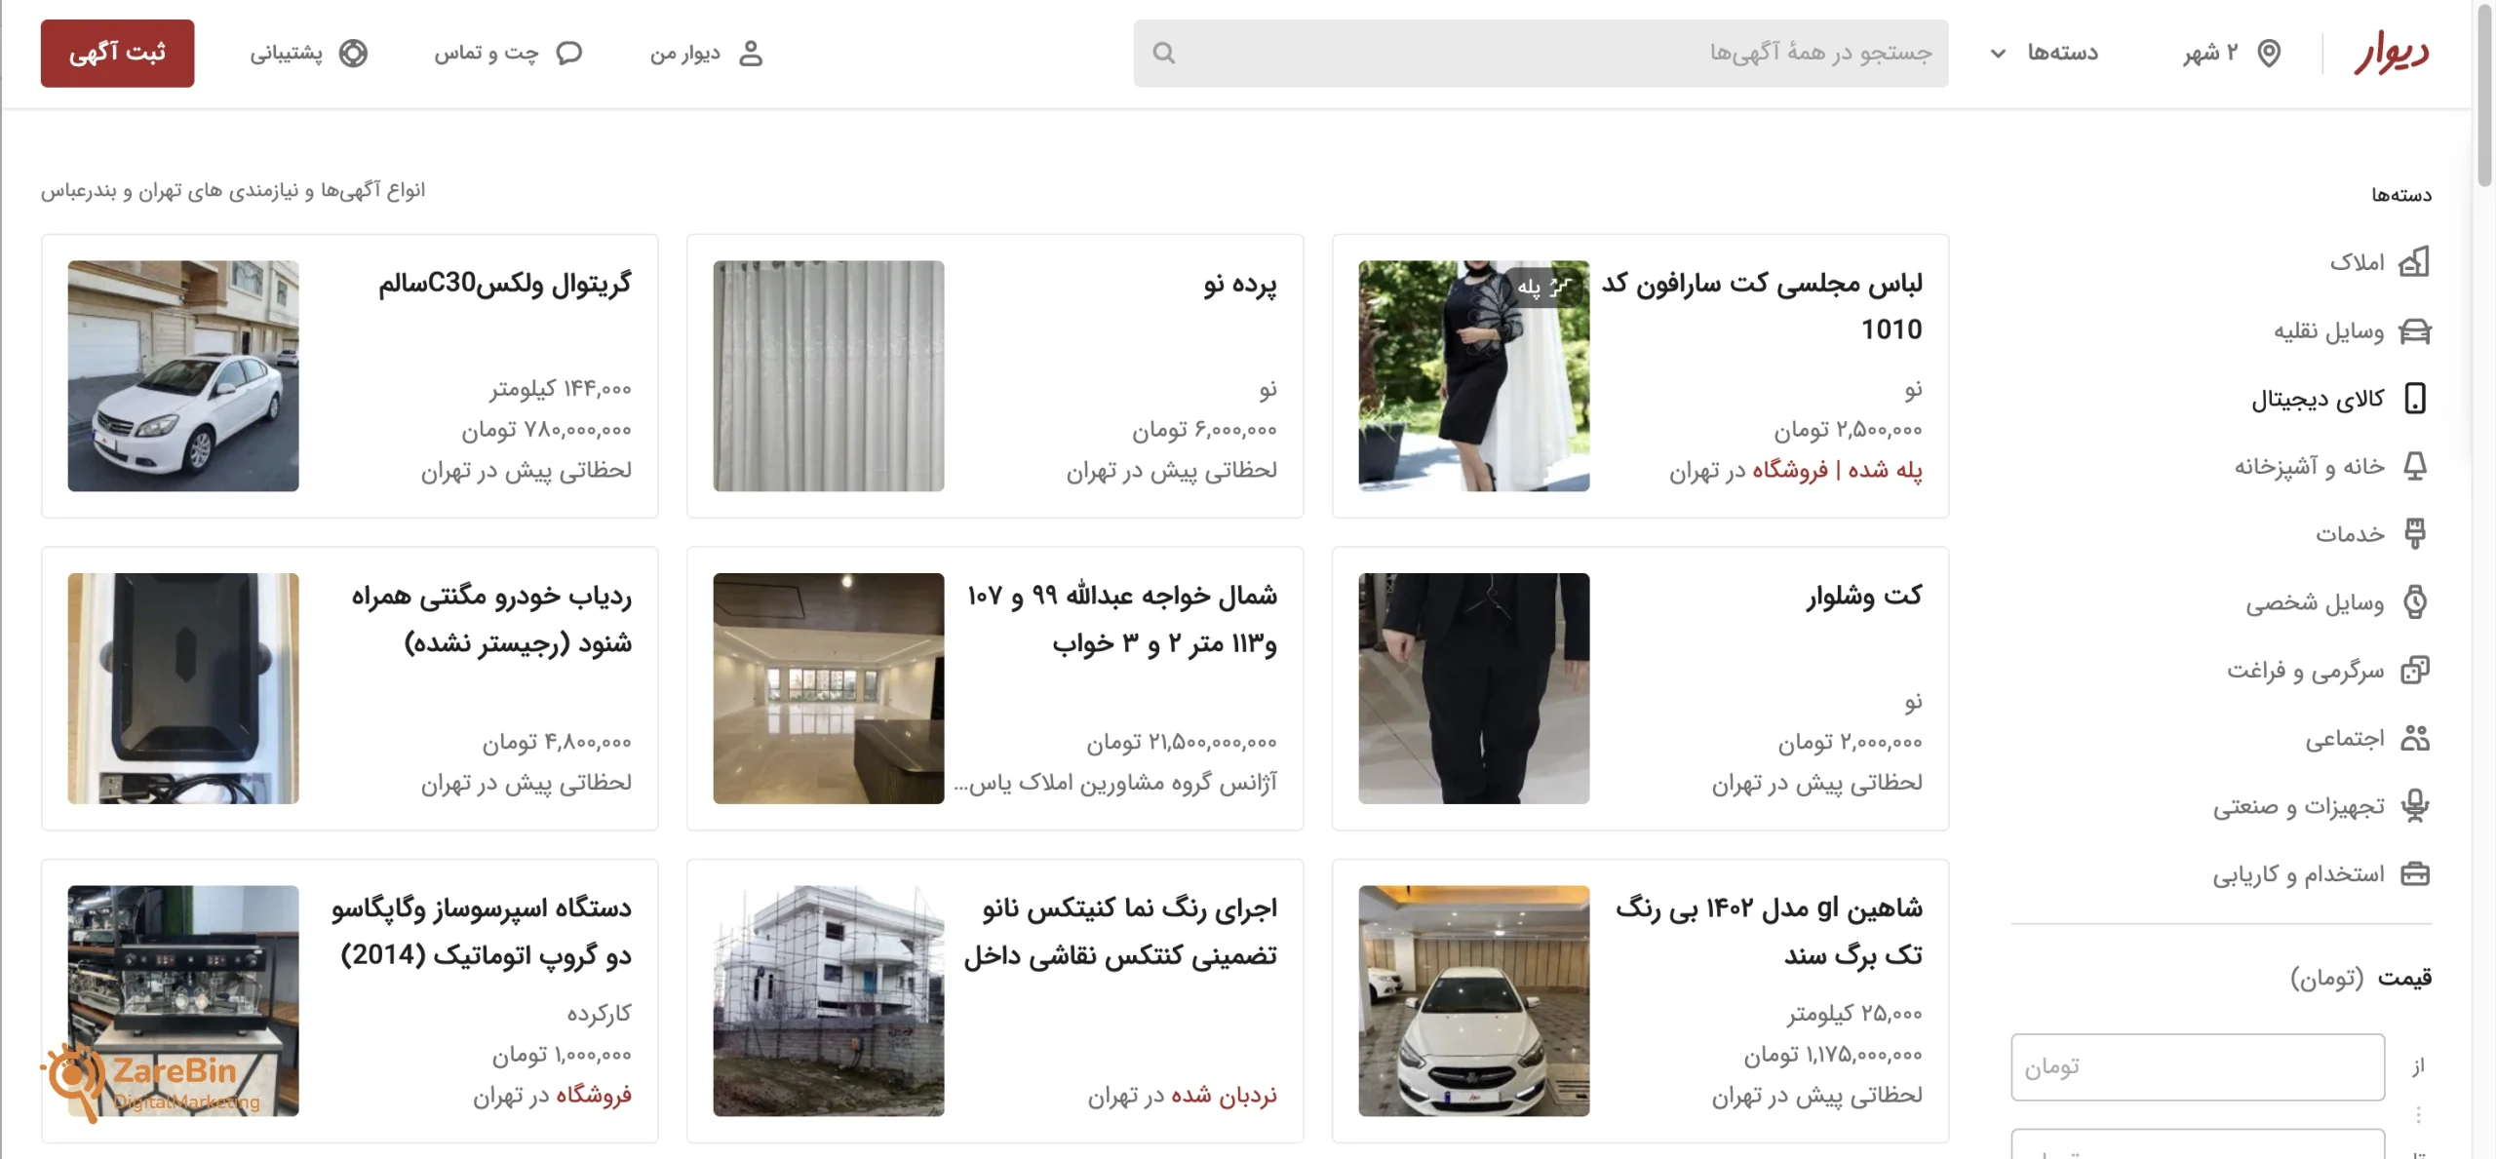Click the ۱,۱۷۵,۰۰۰,۰۰۰ تومان price text
Viewport: 2496px width, 1159px height.
pyautogui.click(x=1833, y=1055)
